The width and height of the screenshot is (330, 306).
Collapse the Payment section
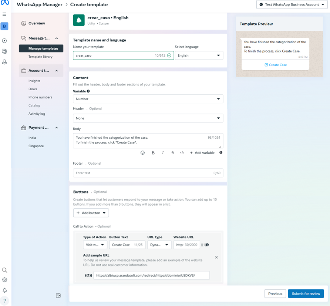point(56,128)
